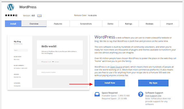
Task: Follow the Open Source link
Action: click(116, 67)
